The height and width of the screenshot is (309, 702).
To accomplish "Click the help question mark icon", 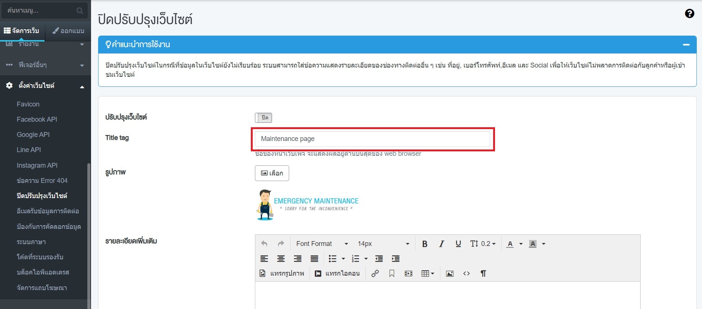I will point(689,14).
